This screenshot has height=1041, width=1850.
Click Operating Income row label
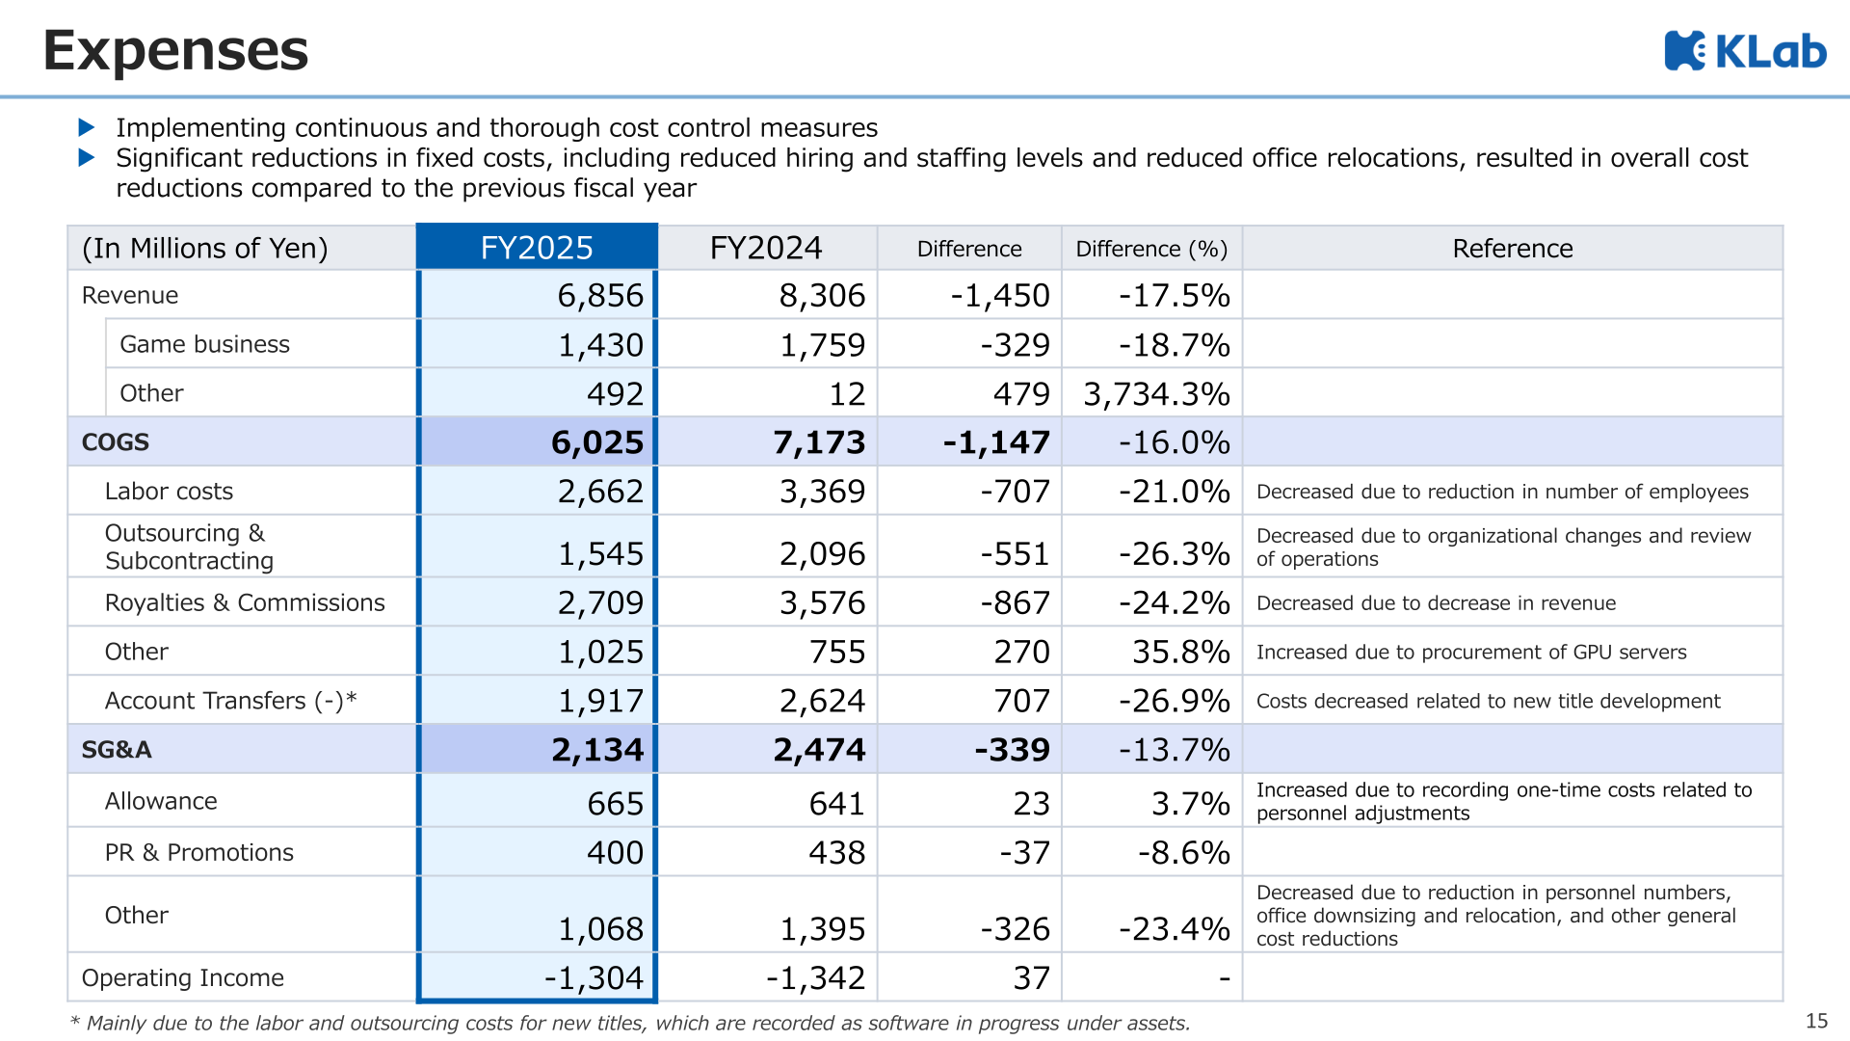point(182,977)
